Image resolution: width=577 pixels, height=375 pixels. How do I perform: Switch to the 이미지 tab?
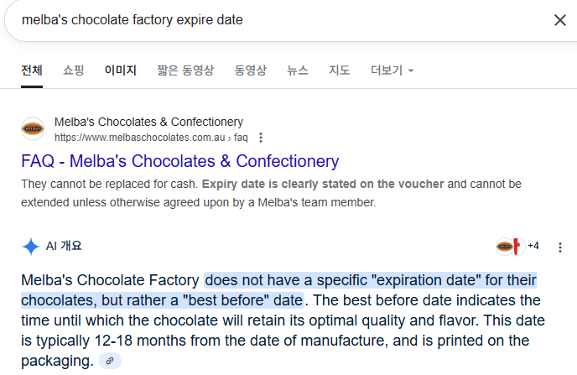(120, 70)
